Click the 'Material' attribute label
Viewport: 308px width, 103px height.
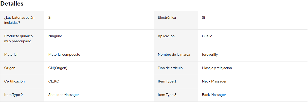point(11,55)
